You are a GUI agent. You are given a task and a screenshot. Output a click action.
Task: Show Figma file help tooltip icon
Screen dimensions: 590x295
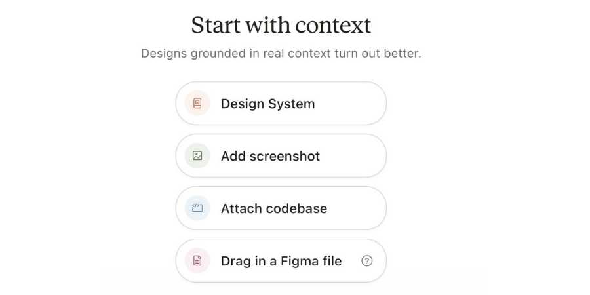pyautogui.click(x=367, y=261)
